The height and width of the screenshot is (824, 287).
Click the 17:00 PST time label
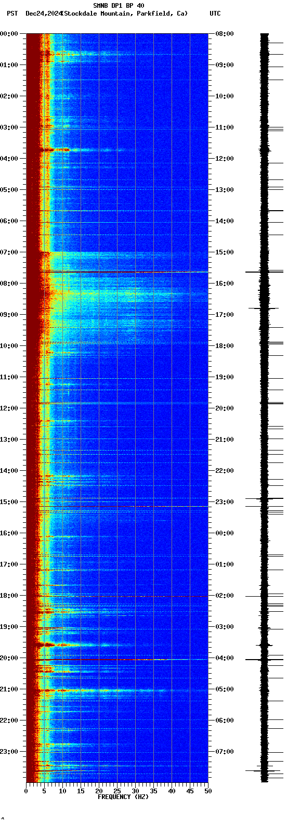click(x=9, y=564)
